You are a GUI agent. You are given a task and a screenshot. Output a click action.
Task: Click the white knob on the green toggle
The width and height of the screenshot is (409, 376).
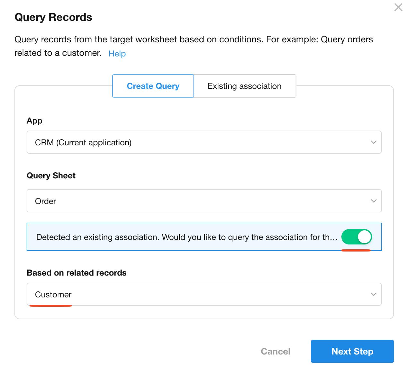(364, 237)
